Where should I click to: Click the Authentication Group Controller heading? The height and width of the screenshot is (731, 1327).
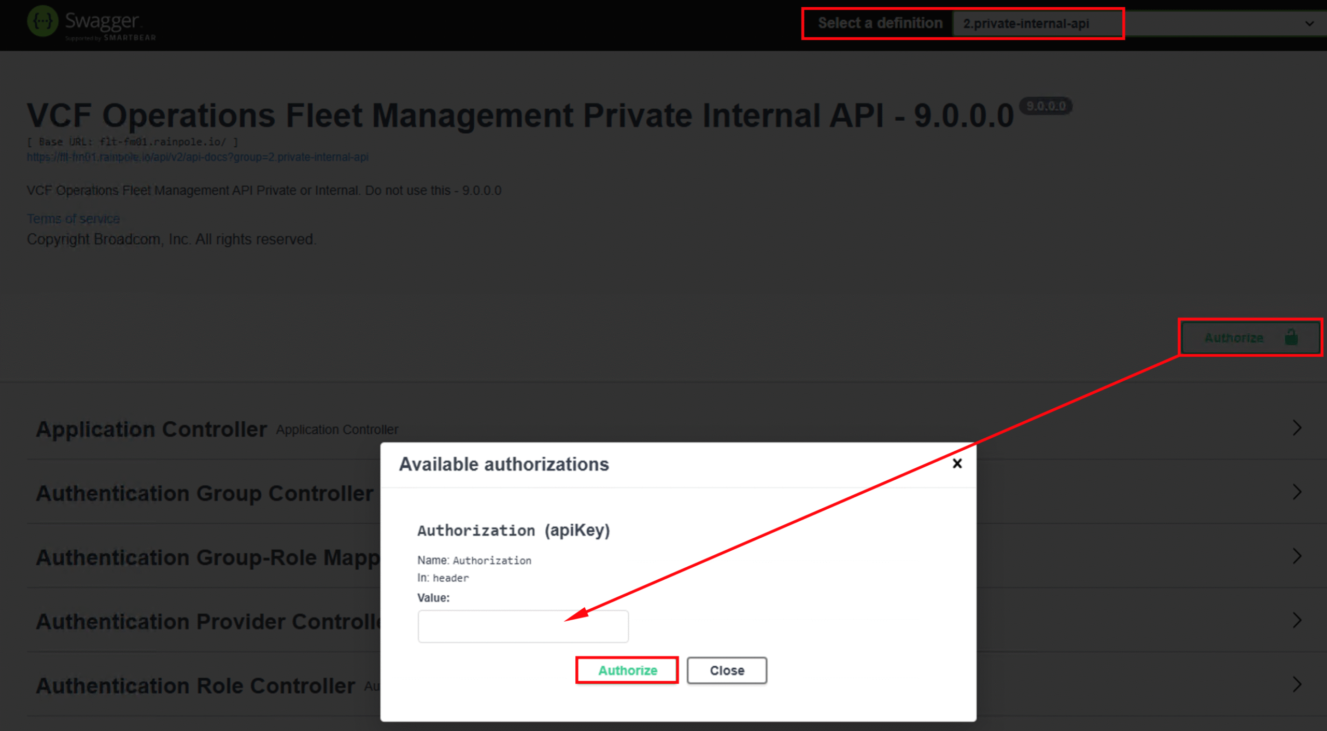point(204,493)
